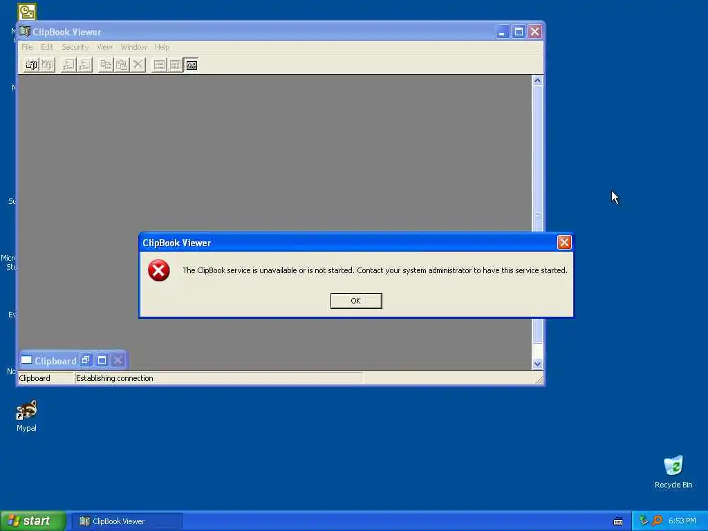Open the View menu

(104, 47)
